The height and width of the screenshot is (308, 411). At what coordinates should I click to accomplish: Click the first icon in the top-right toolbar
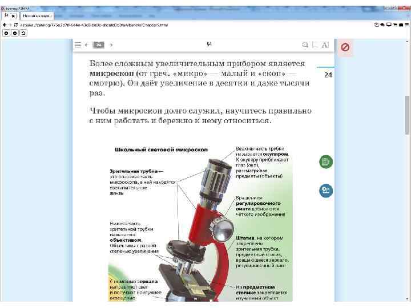(376, 25)
